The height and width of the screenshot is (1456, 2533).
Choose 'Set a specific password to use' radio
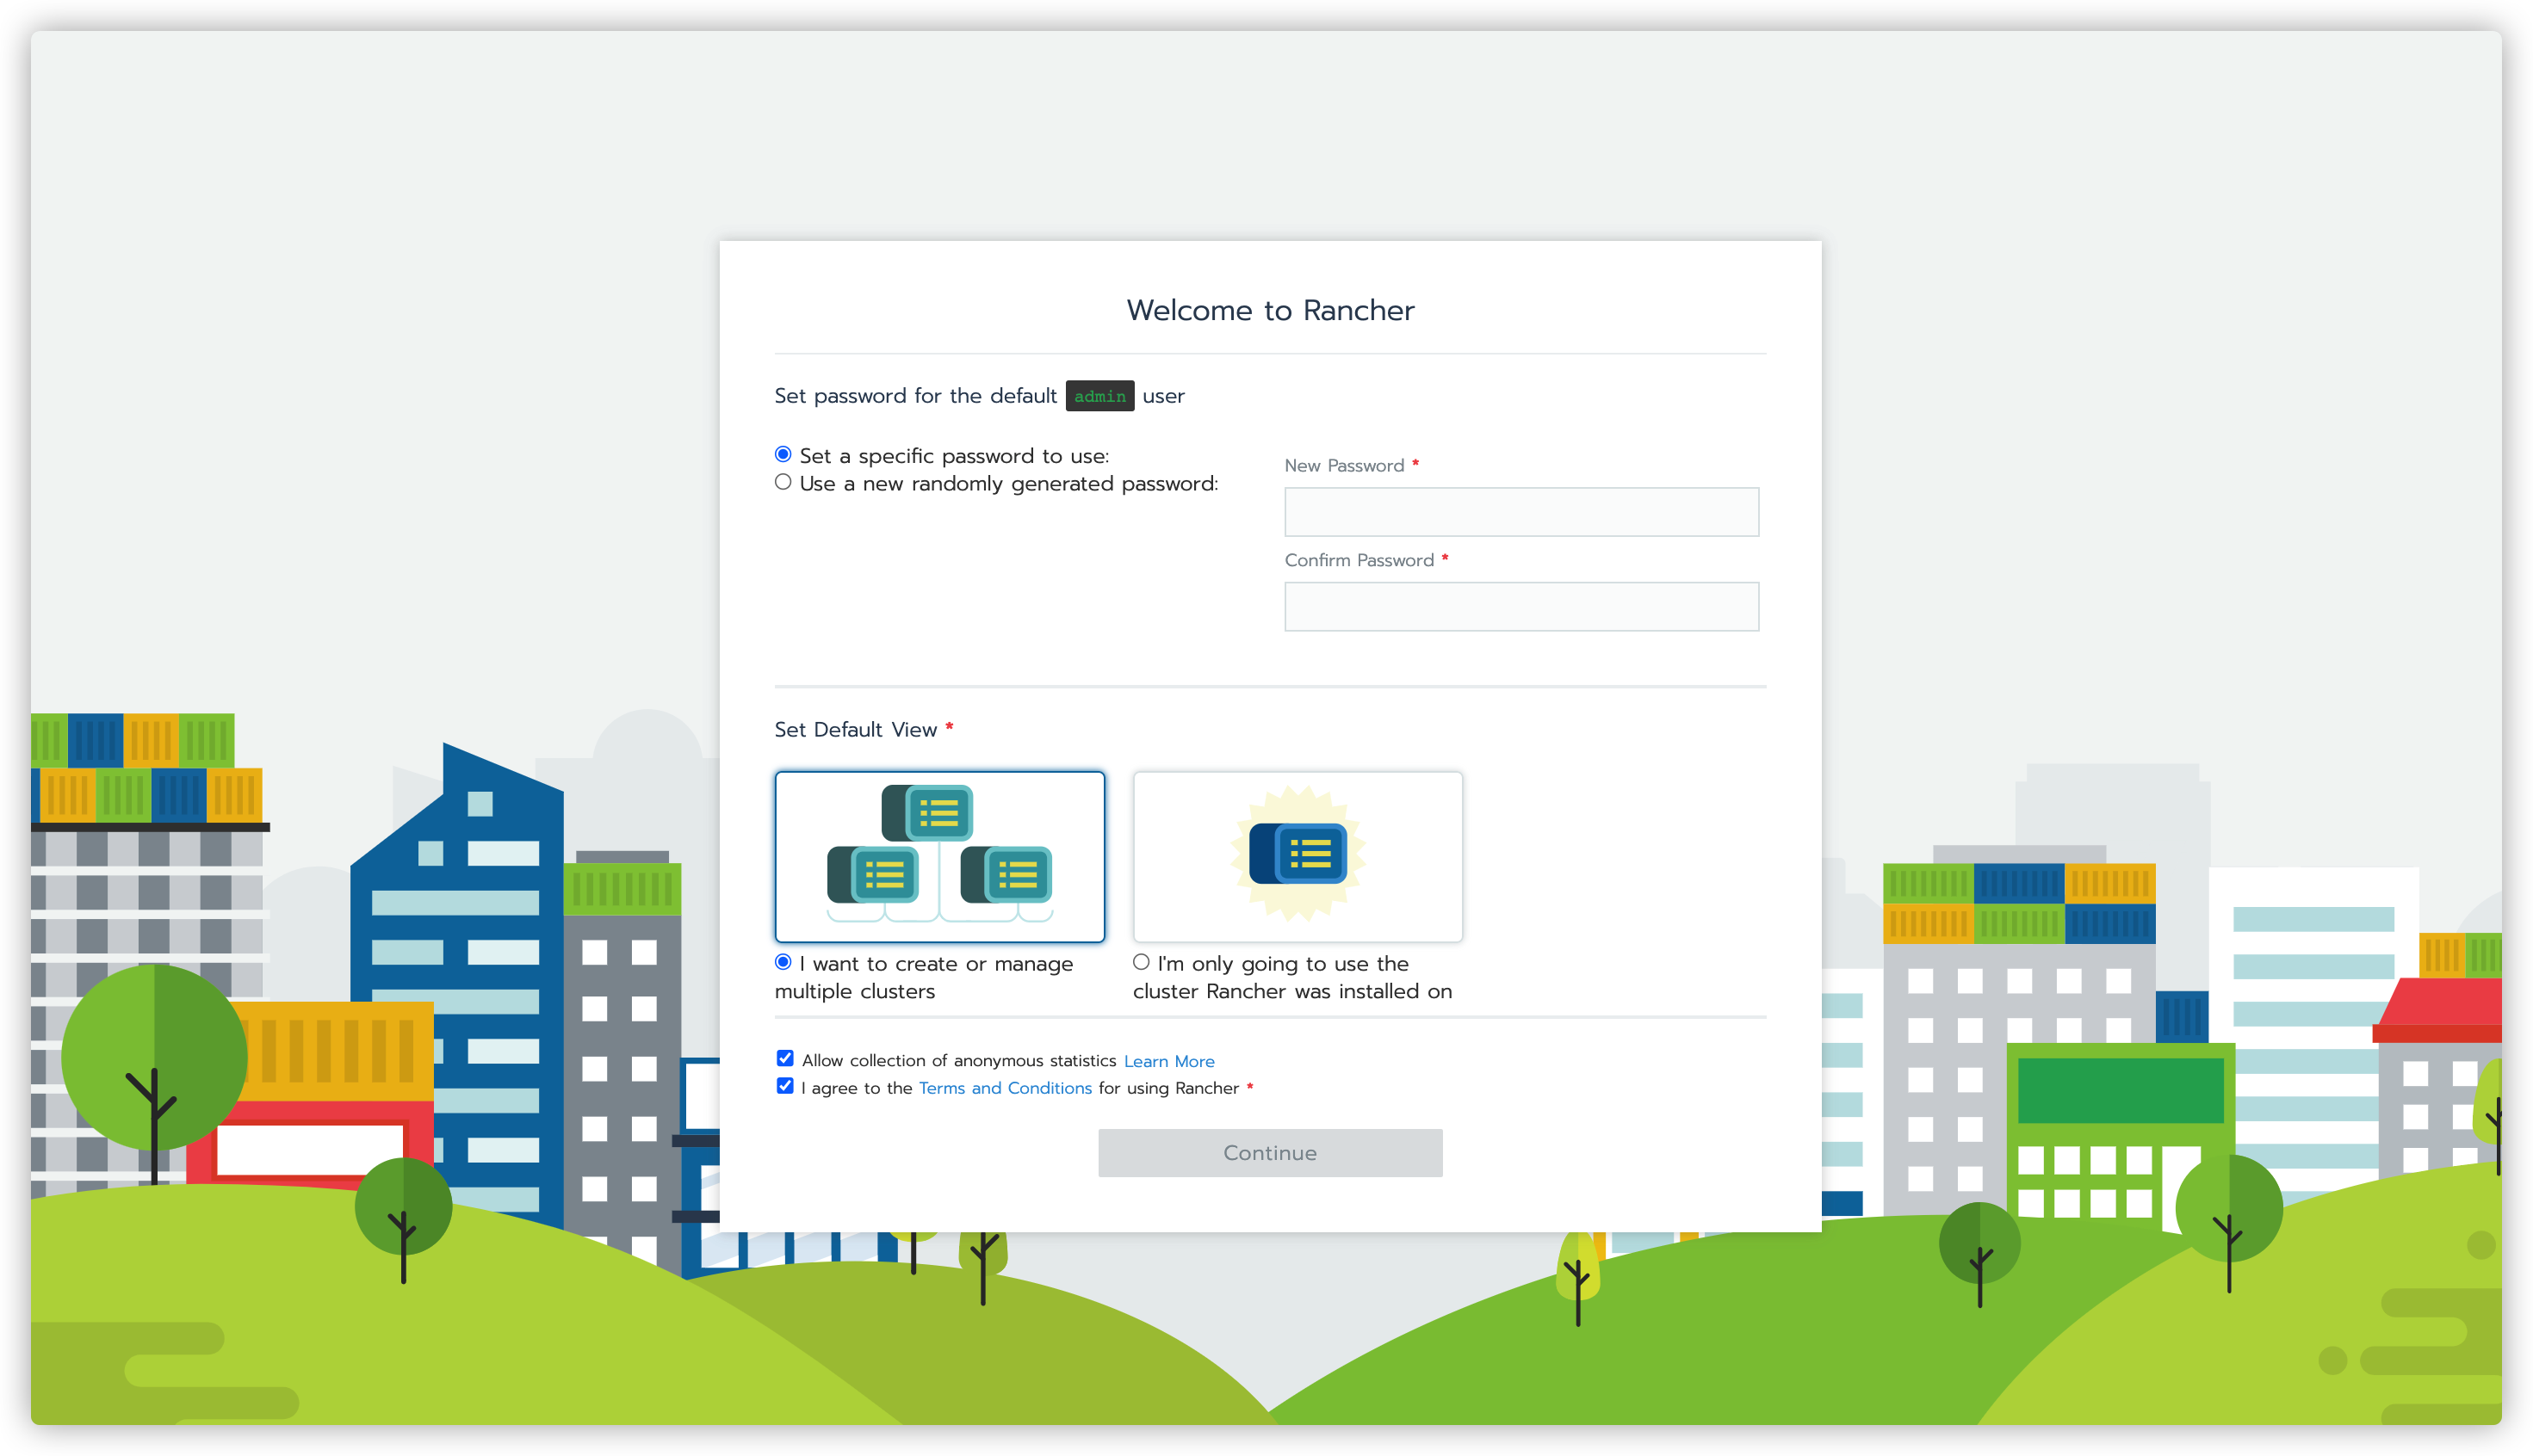[783, 455]
